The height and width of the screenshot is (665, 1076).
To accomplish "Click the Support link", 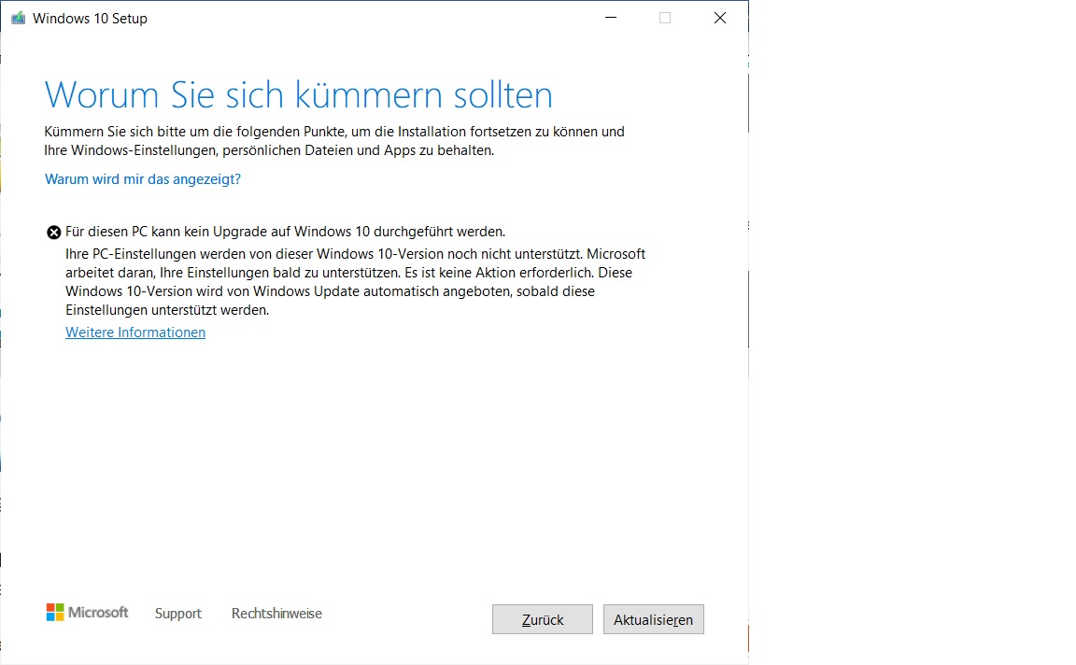I will point(177,614).
